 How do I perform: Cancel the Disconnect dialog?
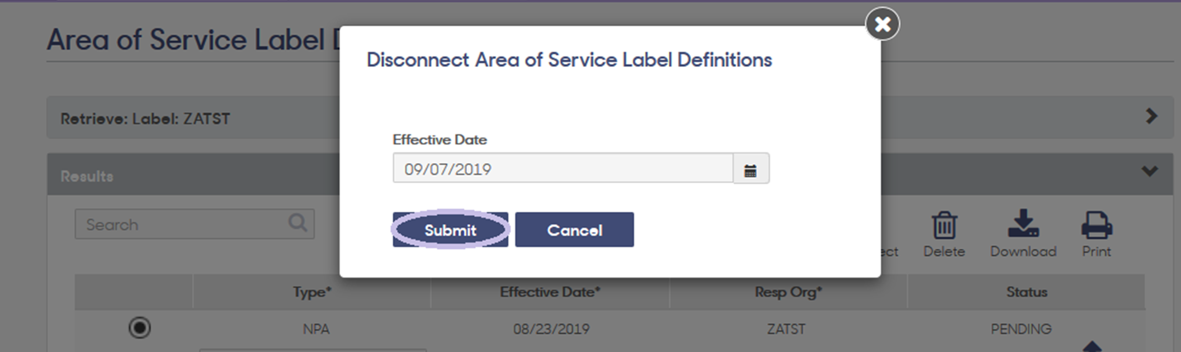[x=574, y=230]
